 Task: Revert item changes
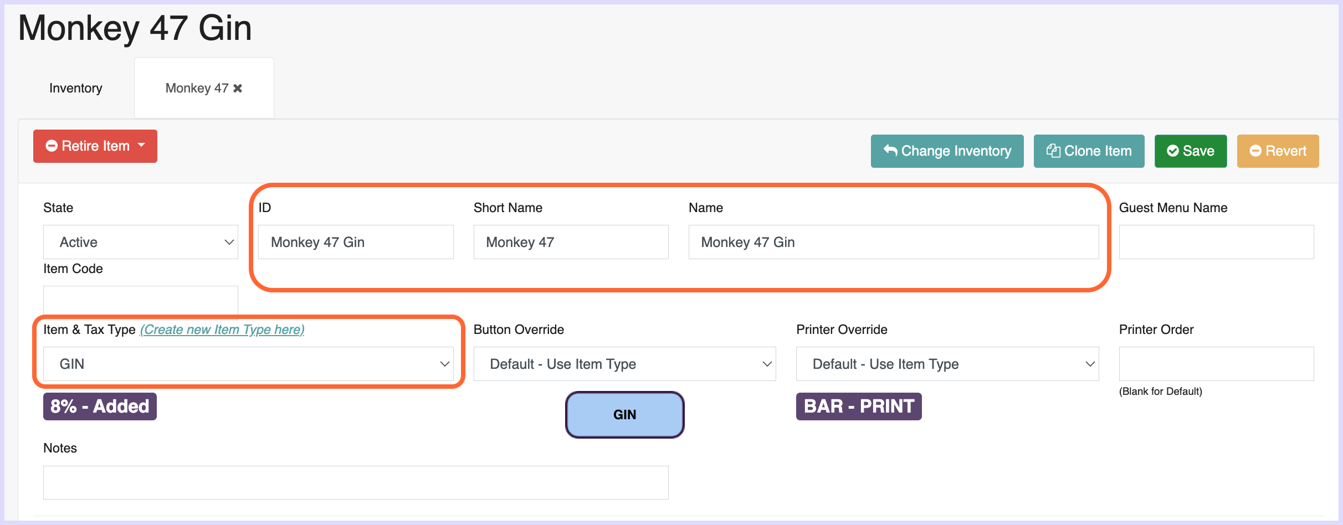[1278, 151]
